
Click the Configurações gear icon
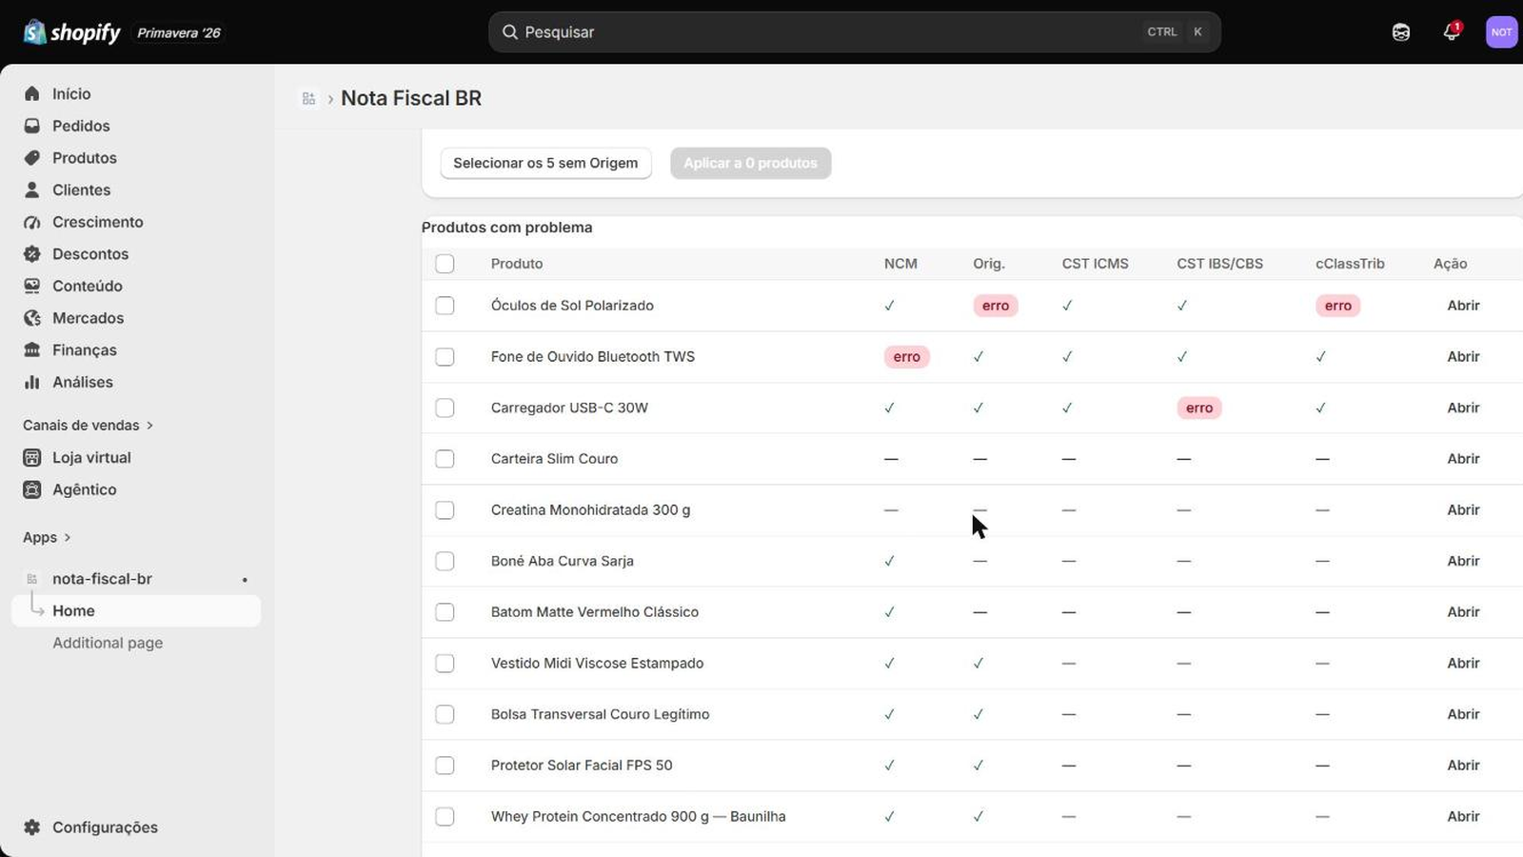pyautogui.click(x=32, y=827)
